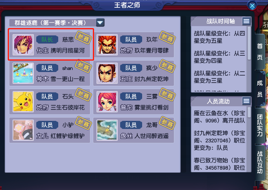Select member card 小驴 红鲤驴绿鲤驴
Image resolution: width=268 pixels, height=190 pixels.
point(50,130)
